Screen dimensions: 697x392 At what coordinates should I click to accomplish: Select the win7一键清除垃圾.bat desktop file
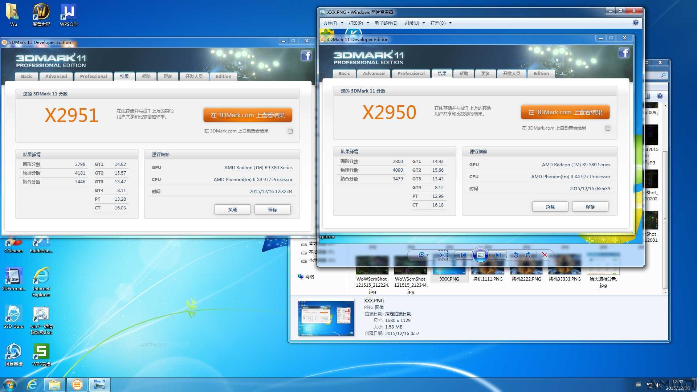(41, 320)
